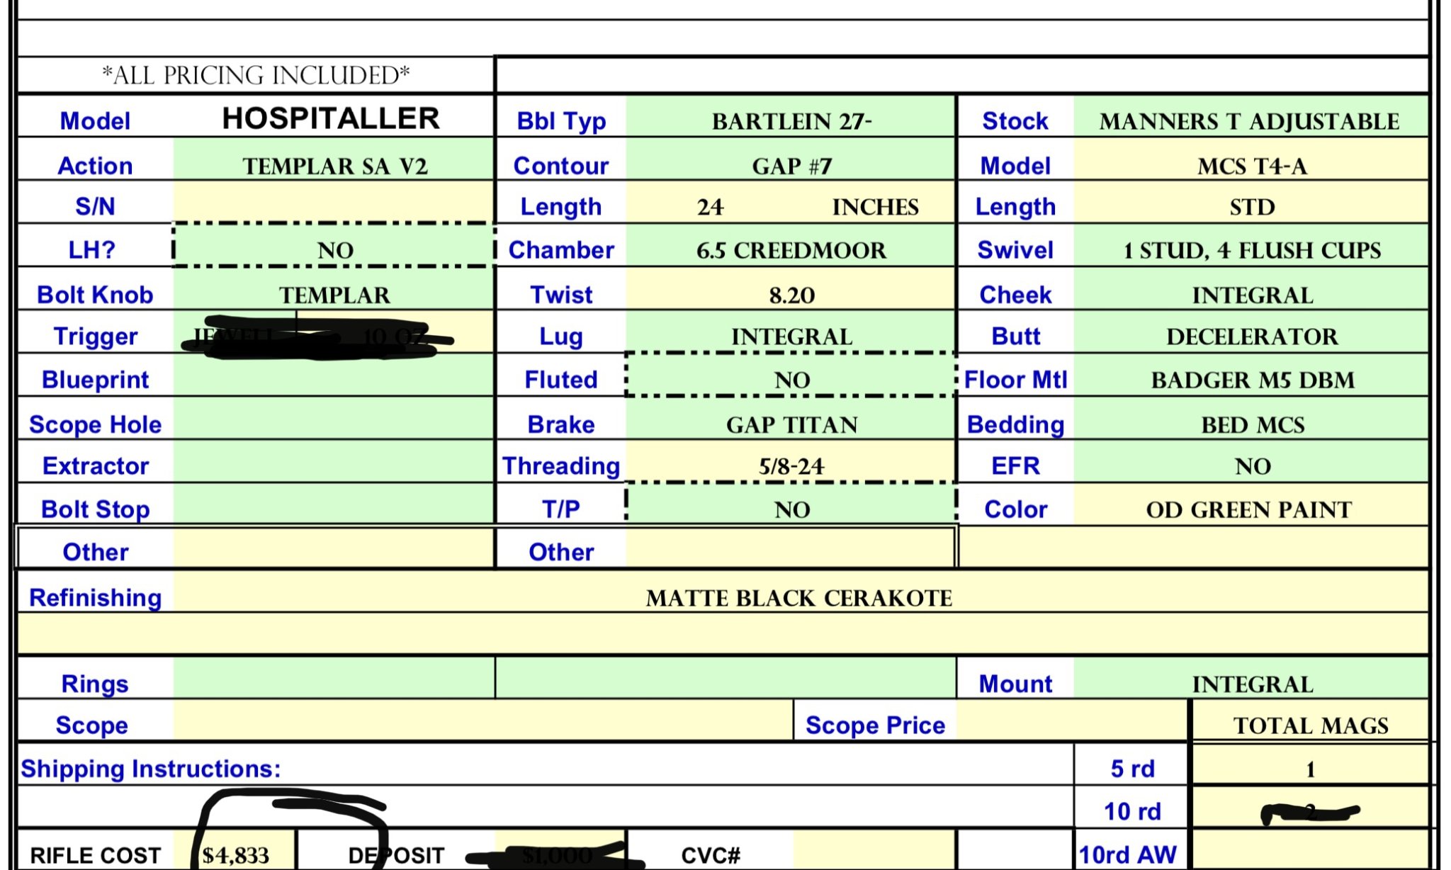
Task: Click the empty Scope Hole field
Action: click(334, 419)
